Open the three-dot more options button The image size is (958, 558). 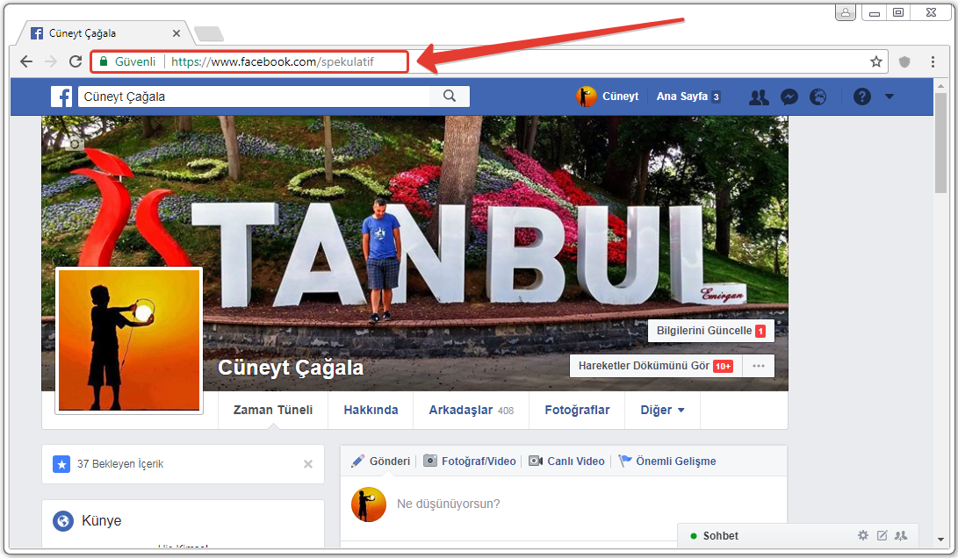click(x=759, y=366)
